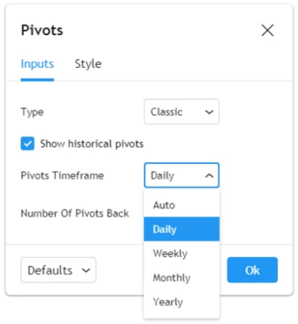
Task: Click the 'Pivots Timeframe' label
Action: (62, 175)
